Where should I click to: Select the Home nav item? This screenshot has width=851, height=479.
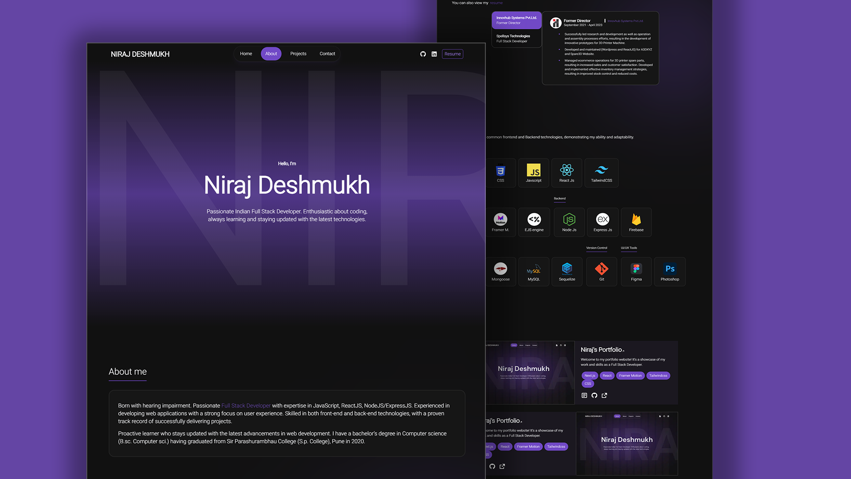pyautogui.click(x=246, y=54)
